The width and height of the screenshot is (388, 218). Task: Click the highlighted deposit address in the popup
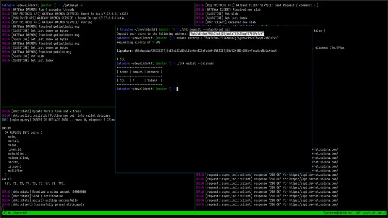tap(226, 33)
